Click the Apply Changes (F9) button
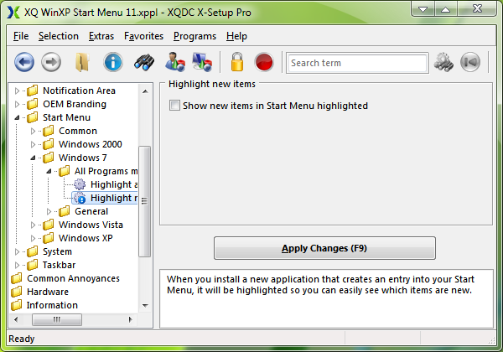Image resolution: width=503 pixels, height=352 pixels. coord(324,248)
